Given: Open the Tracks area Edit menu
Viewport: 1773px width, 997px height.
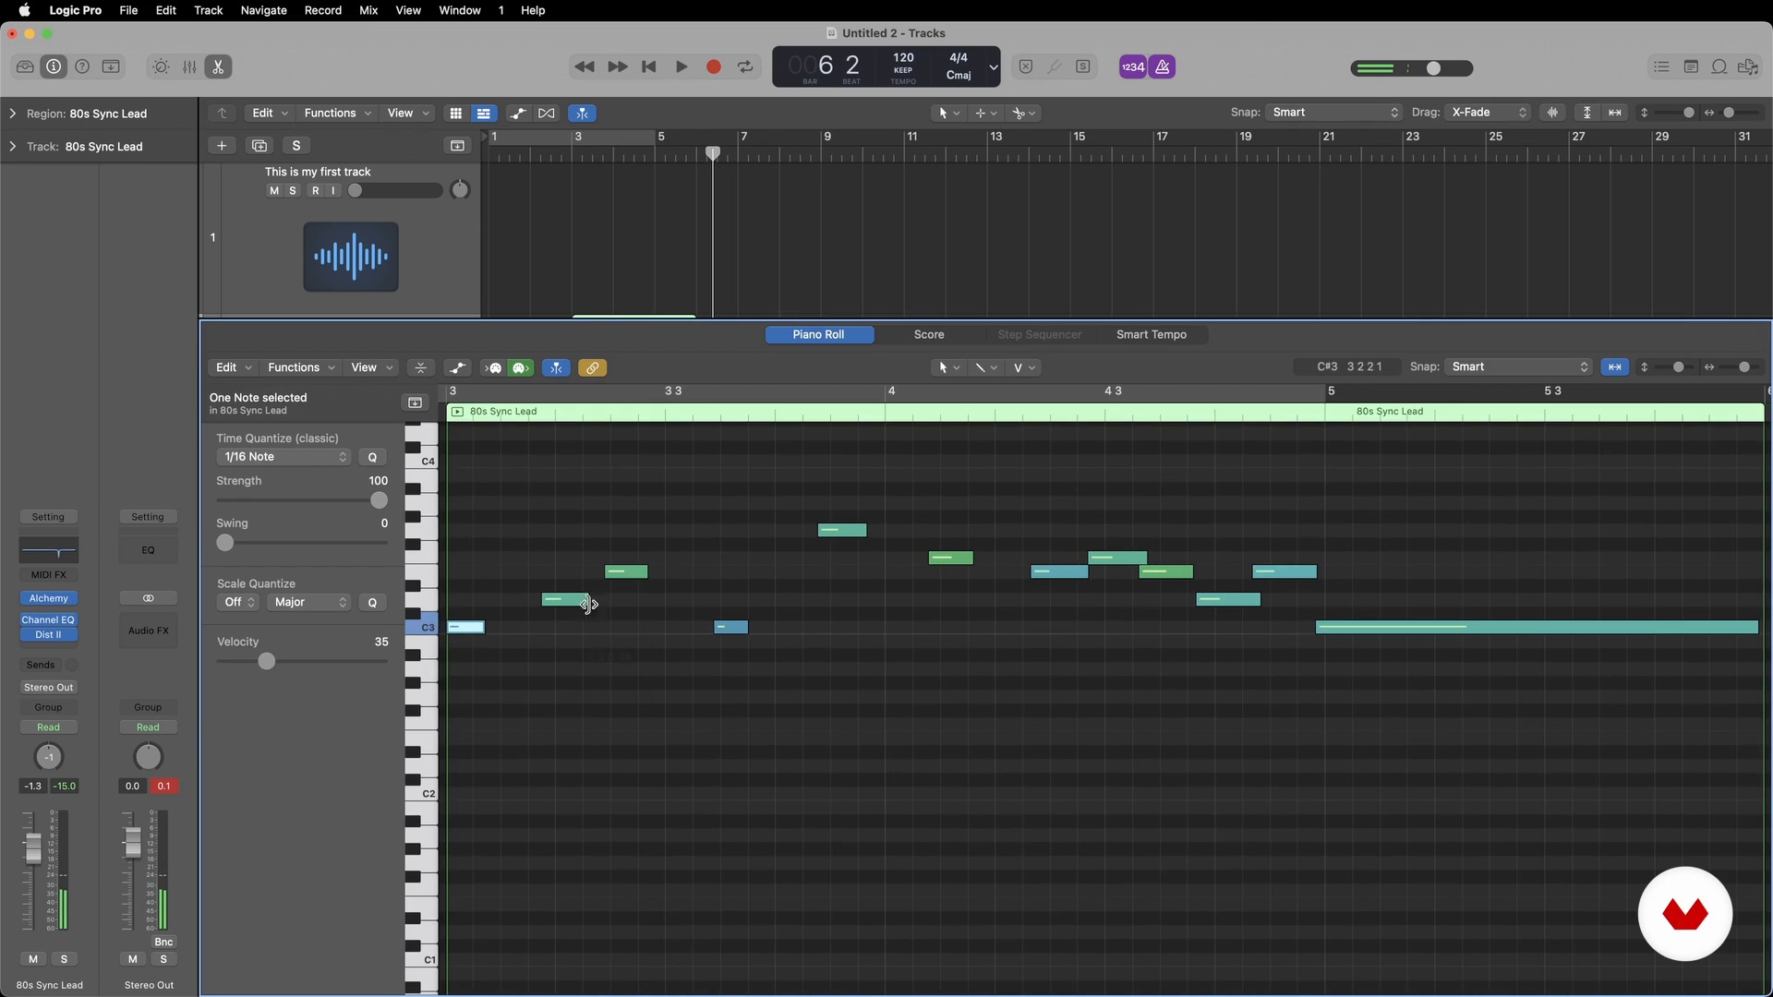Looking at the screenshot, I should click(x=270, y=113).
